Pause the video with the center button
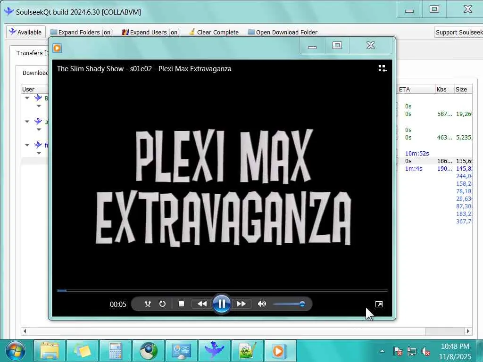The width and height of the screenshot is (483, 362). click(x=222, y=304)
